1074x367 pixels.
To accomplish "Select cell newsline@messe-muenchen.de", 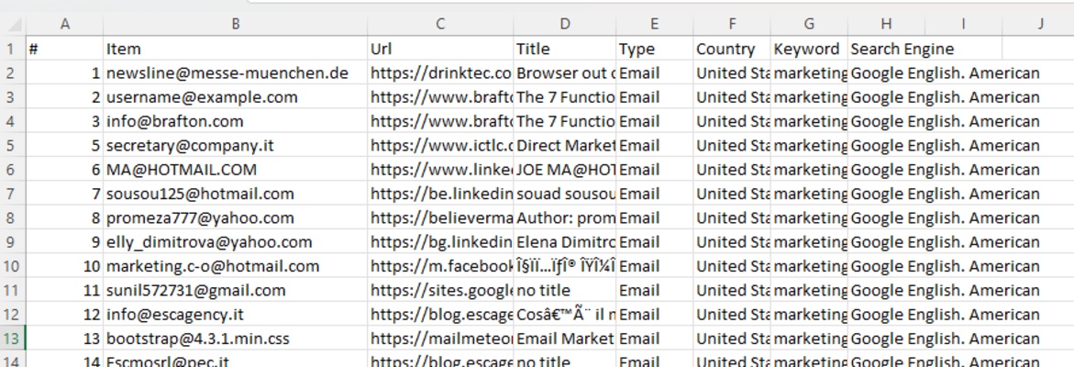I will pos(236,72).
